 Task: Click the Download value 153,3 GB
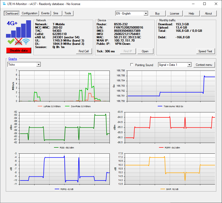click(182, 24)
